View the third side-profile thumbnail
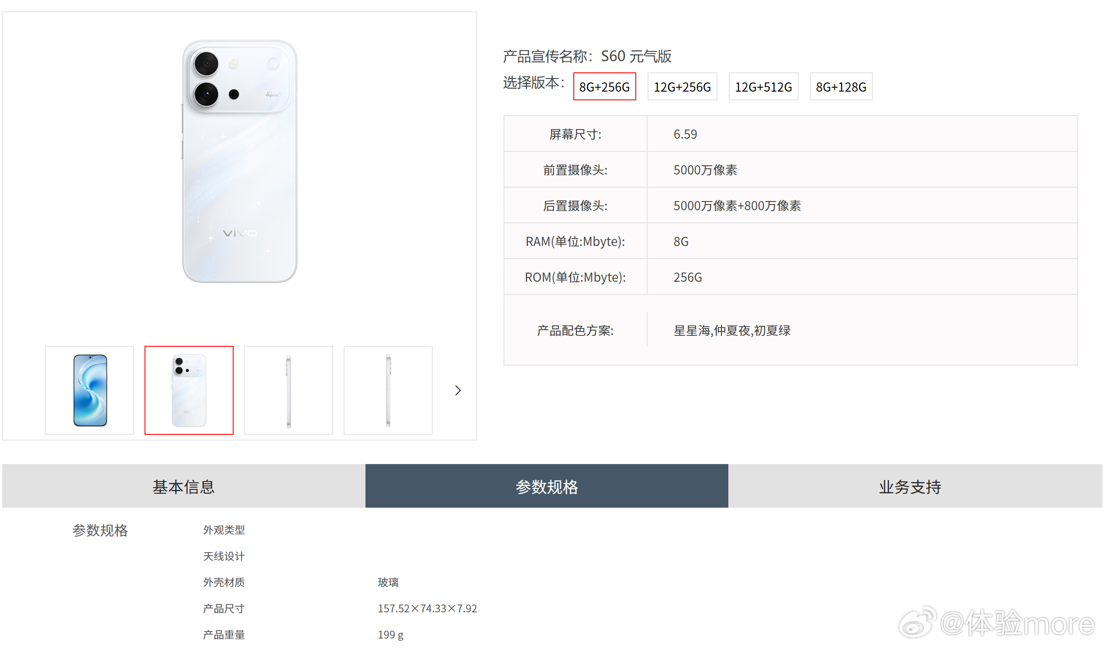The width and height of the screenshot is (1103, 649). [x=289, y=390]
